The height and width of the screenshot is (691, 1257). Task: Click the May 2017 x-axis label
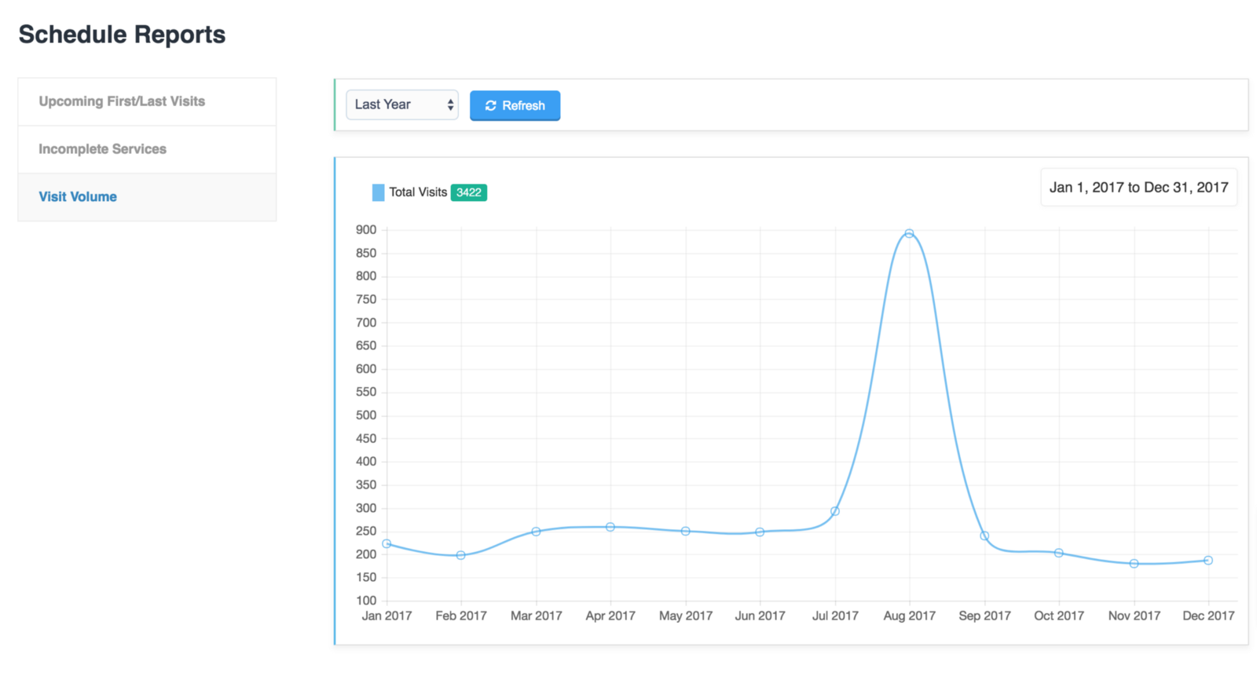pos(686,616)
